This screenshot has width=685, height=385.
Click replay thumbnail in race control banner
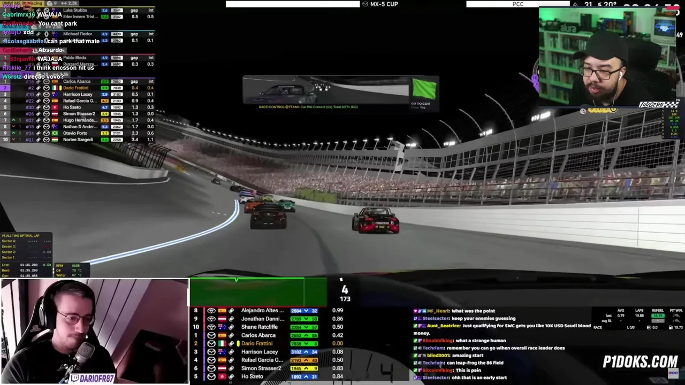(326, 90)
